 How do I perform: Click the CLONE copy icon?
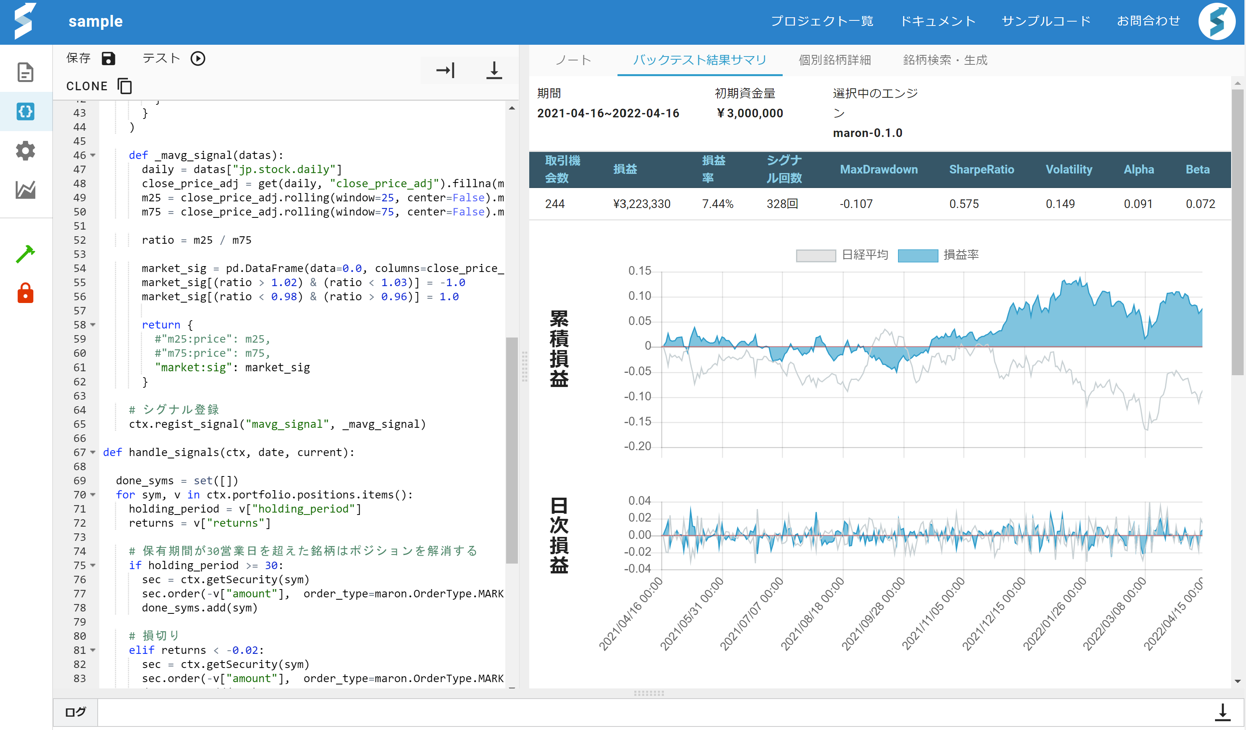coord(125,86)
